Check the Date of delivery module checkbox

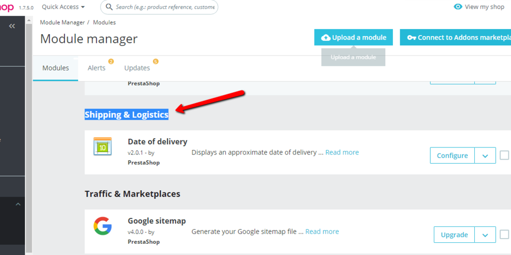(x=504, y=155)
